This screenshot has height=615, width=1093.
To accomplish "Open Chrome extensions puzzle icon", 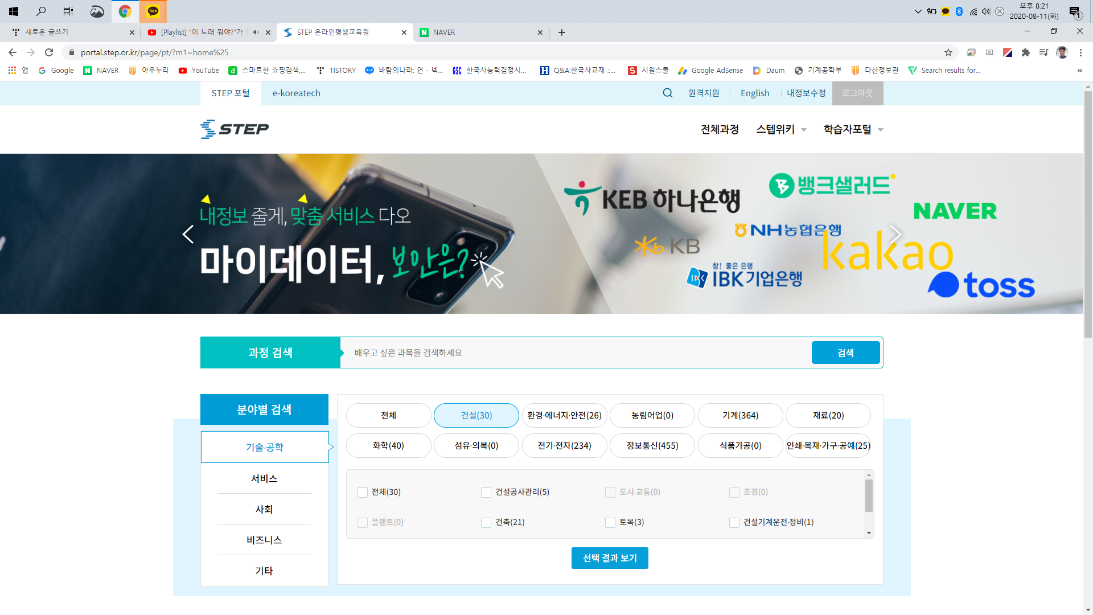I will 1026,52.
